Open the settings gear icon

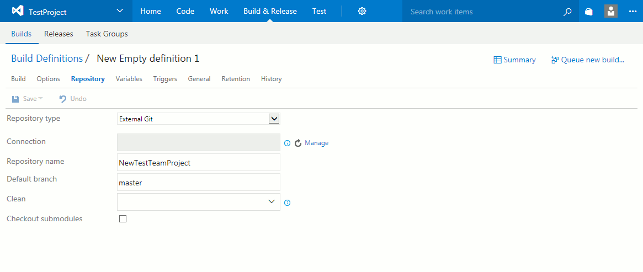click(362, 11)
